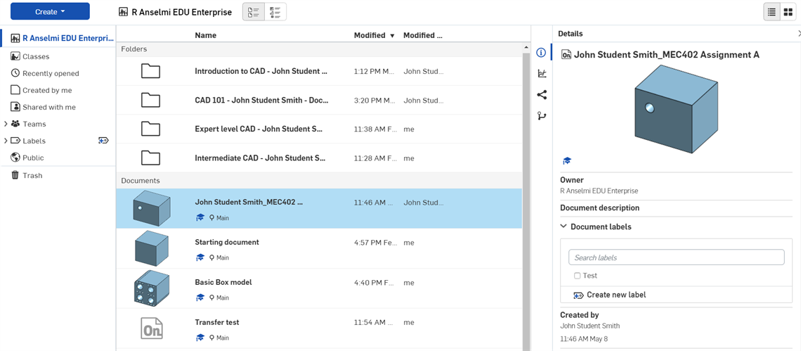The width and height of the screenshot is (801, 351).
Task: Click education cap icon under Basic Box model
Action: click(200, 298)
